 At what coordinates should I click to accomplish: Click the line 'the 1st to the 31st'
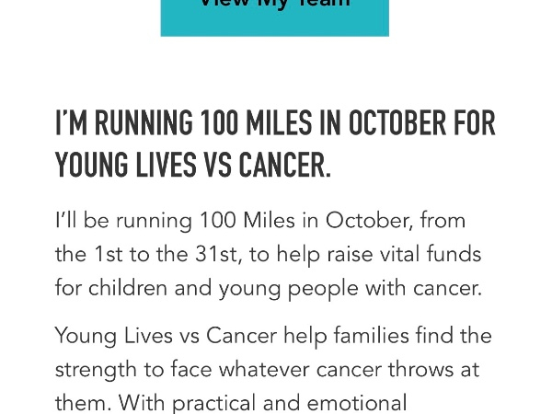(x=268, y=254)
